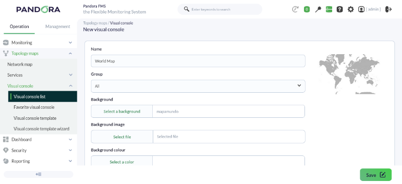Expand the Reporting menu chevron
402x184 pixels.
pyautogui.click(x=70, y=161)
